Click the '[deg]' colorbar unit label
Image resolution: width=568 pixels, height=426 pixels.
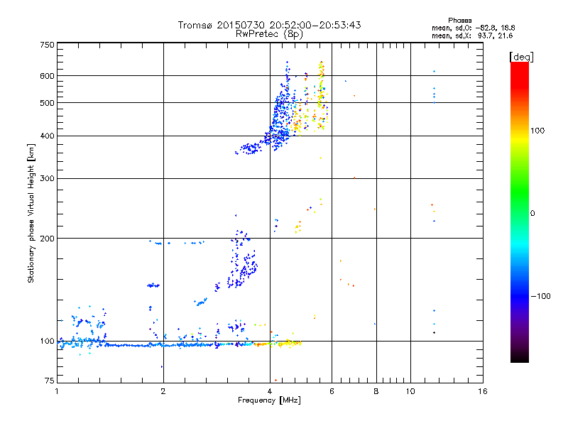tap(521, 57)
